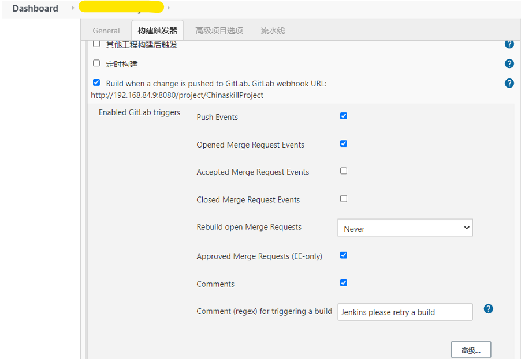This screenshot has width=521, height=359.
Task: Click help icon for 其他工程构建后触发
Action: tap(509, 44)
